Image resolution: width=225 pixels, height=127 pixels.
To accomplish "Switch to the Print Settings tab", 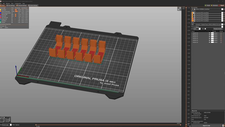I will [10, 5].
